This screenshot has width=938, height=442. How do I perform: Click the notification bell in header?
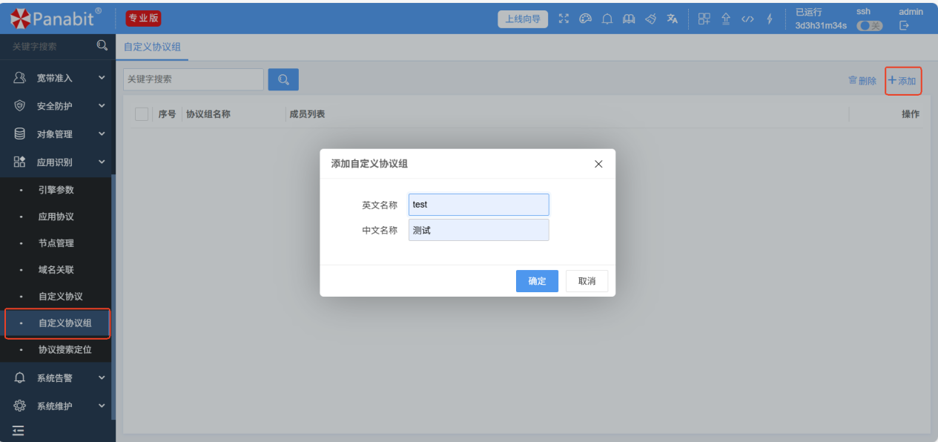(607, 19)
